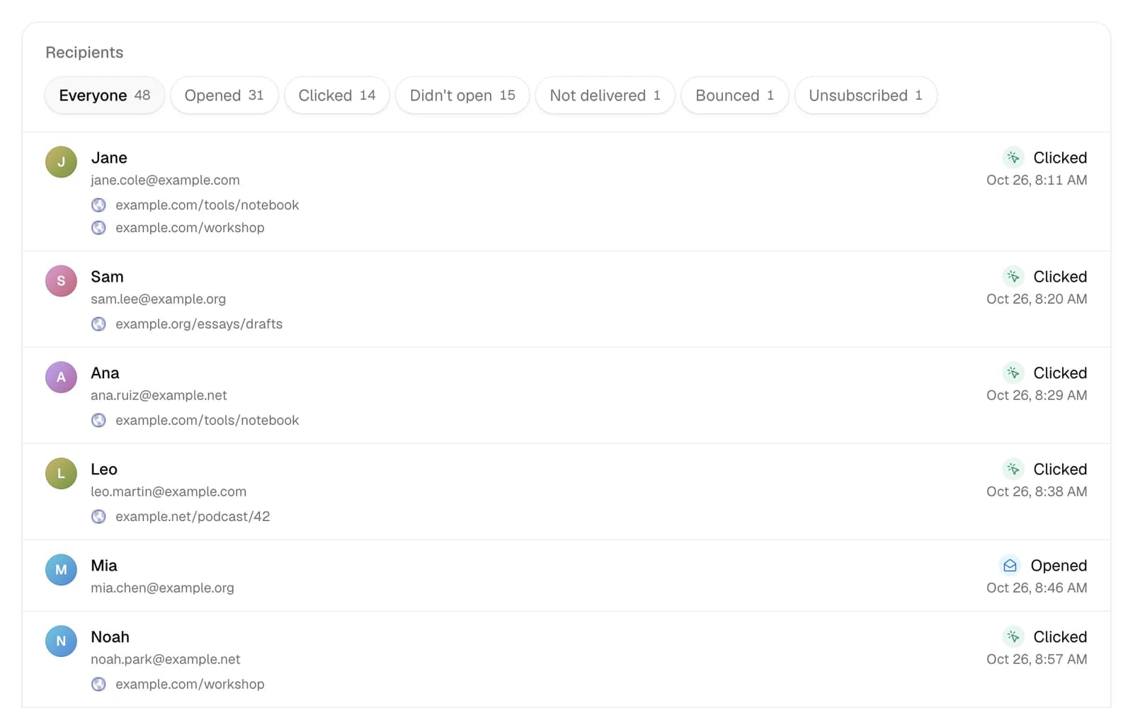Open the Didn't open 15 tab
This screenshot has width=1133, height=708.
point(462,96)
